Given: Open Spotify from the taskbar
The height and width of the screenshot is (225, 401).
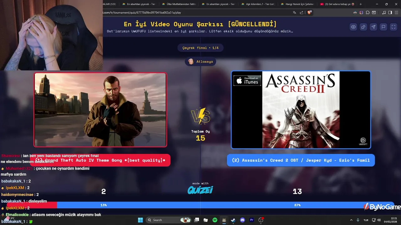Looking at the screenshot, I should click(215, 220).
